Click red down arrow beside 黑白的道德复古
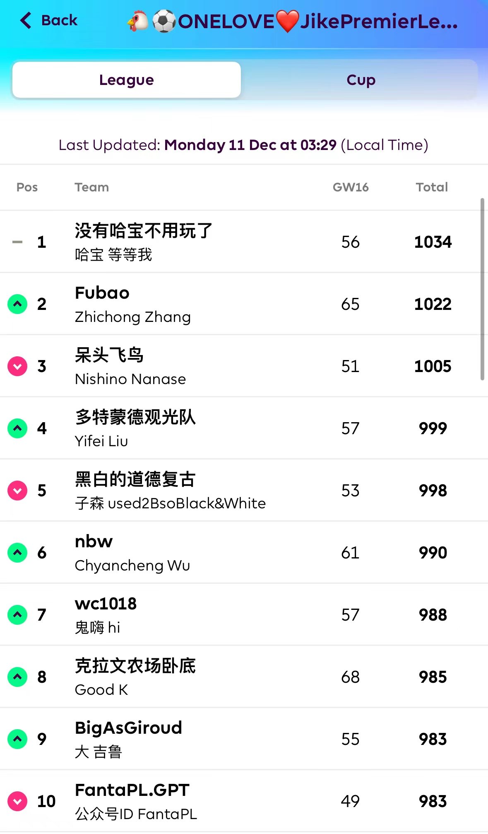The width and height of the screenshot is (488, 834). [x=17, y=491]
